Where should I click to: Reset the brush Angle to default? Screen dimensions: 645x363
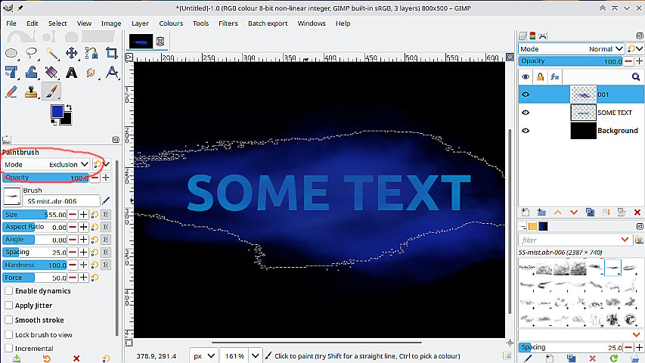(95, 240)
